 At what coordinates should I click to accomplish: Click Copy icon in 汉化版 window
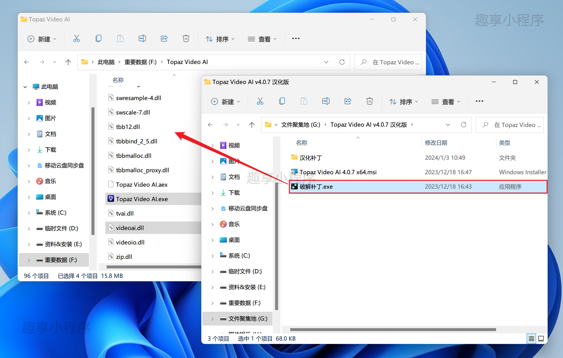pyautogui.click(x=282, y=101)
